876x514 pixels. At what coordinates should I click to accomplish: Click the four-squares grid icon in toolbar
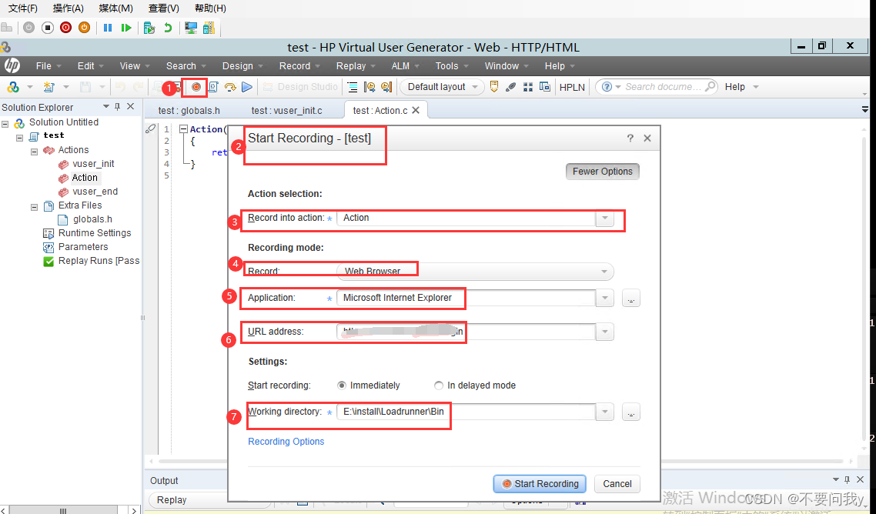(x=528, y=87)
